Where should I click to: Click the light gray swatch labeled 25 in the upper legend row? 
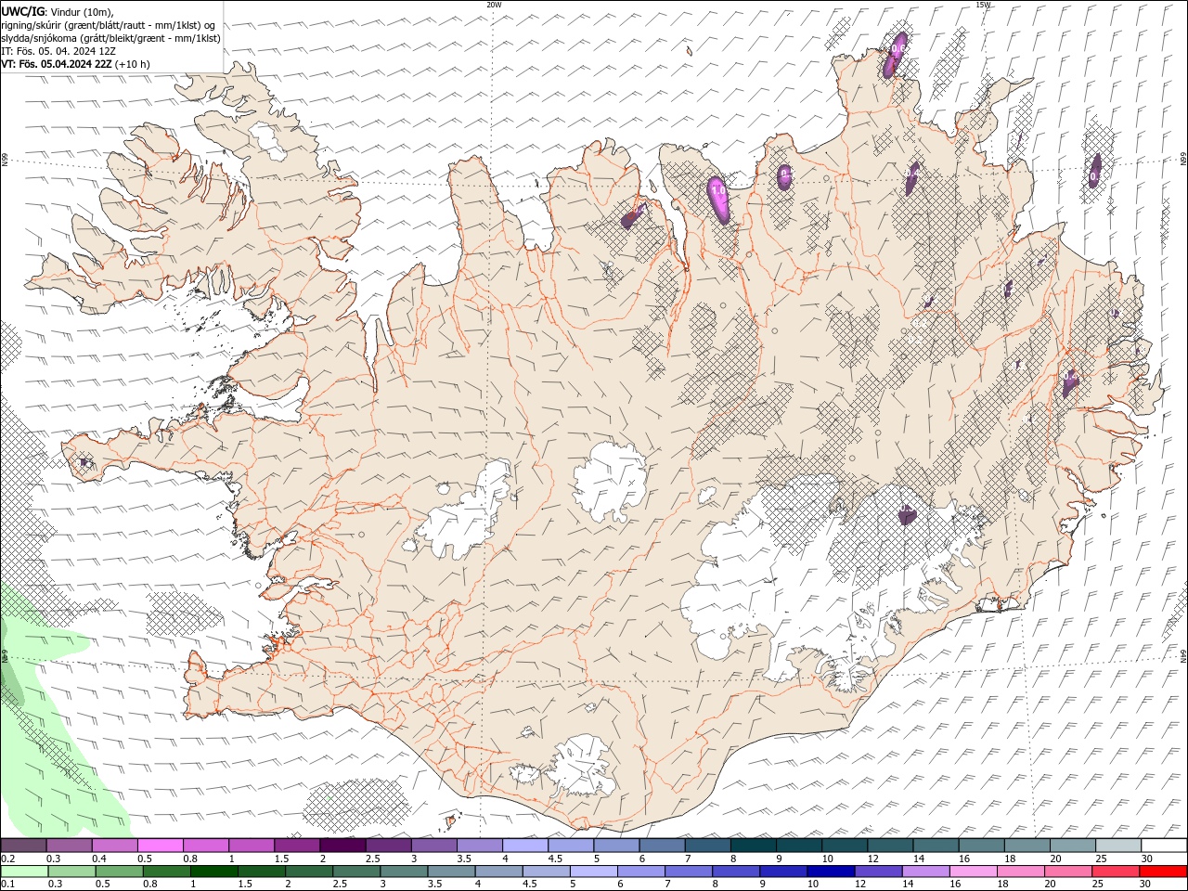1118,845
